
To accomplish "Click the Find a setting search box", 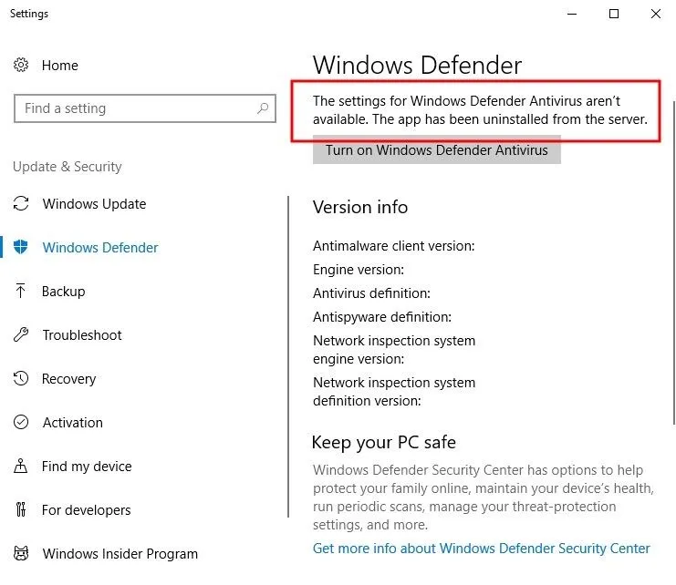I will point(145,108).
